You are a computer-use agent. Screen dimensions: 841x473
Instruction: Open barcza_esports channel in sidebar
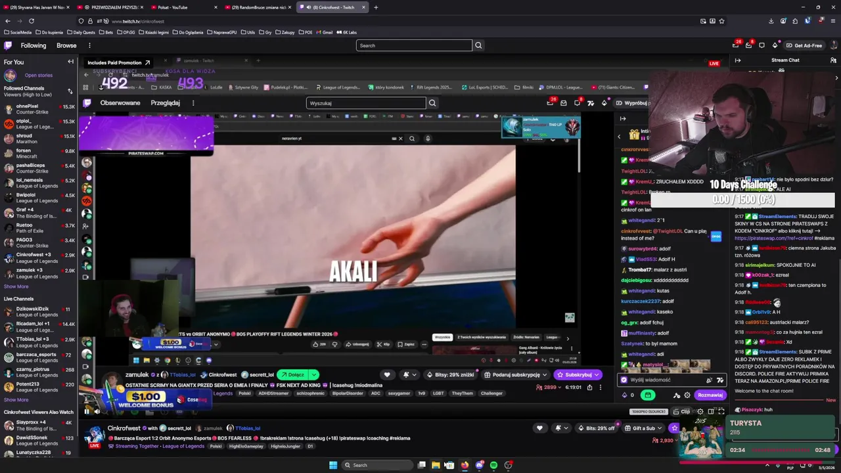(39, 357)
